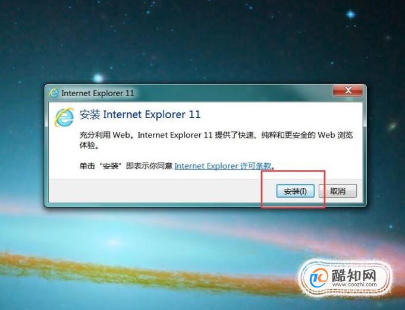
Task: Click the dialog title text Internet Explorer 11
Action: click(98, 93)
